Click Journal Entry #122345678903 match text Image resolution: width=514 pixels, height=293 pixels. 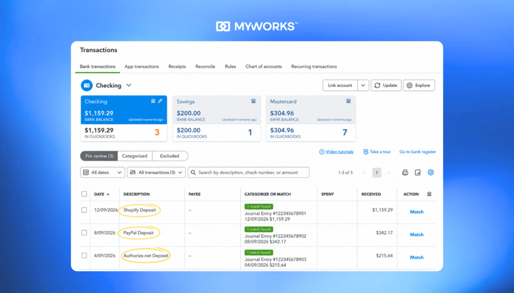pos(276,259)
